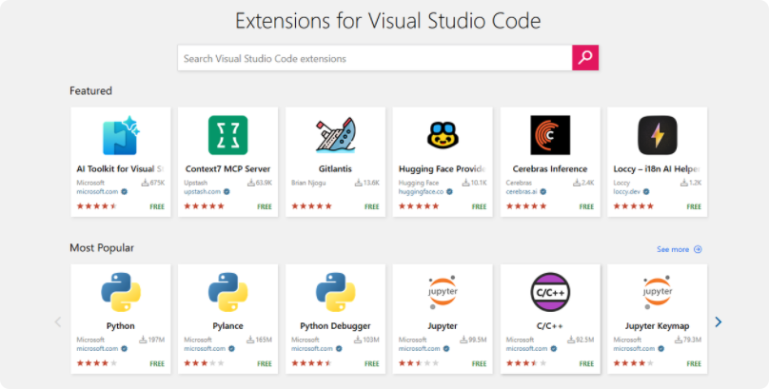Select the Context7 MCP Server icon
This screenshot has height=389, width=769.
click(228, 135)
